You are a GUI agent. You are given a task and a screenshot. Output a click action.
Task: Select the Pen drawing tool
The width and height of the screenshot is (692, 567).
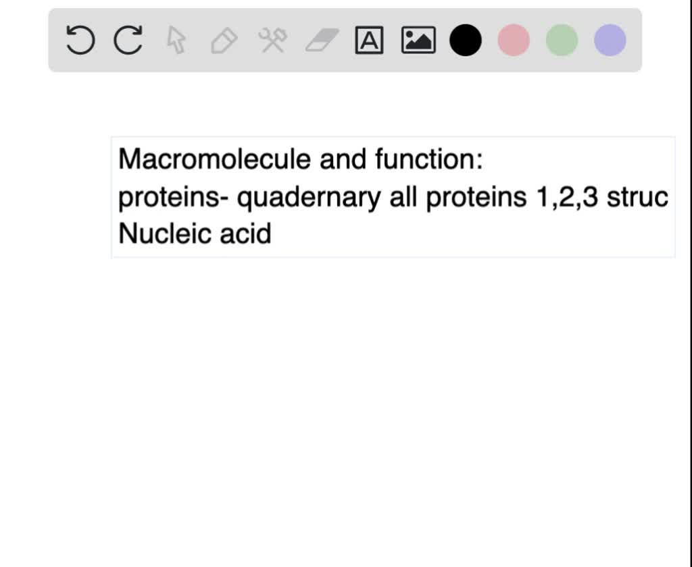point(223,39)
